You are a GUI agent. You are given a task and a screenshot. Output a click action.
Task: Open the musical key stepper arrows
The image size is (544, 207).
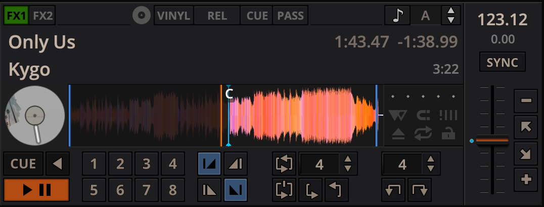coord(451,16)
